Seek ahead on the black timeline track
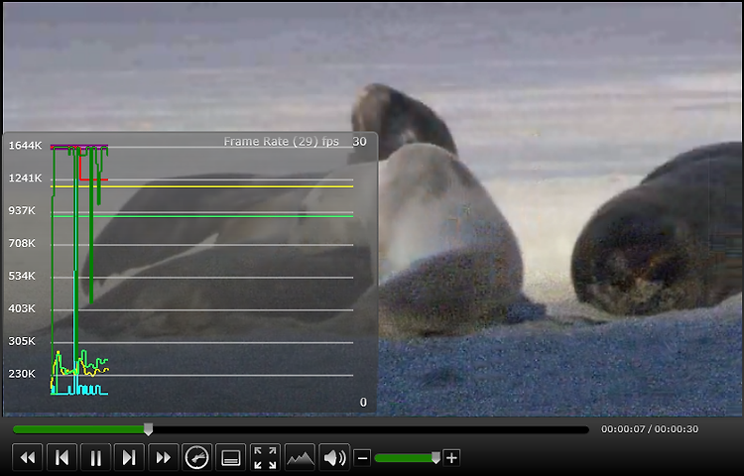 click(370, 429)
